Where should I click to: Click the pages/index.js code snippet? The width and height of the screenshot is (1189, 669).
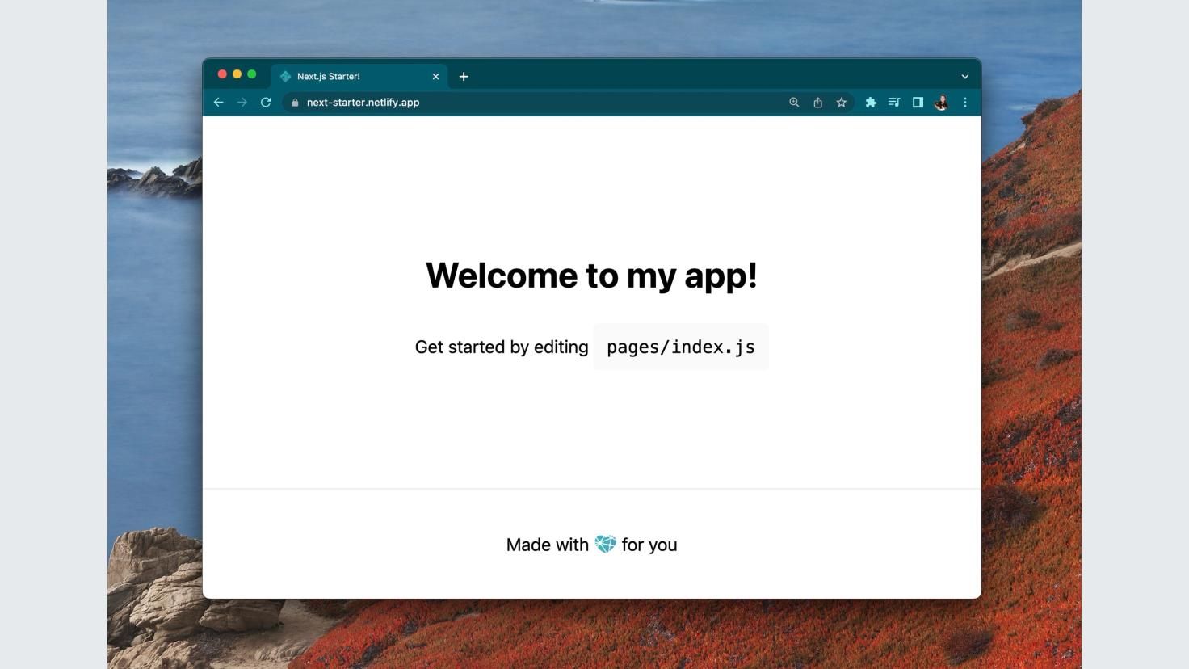[x=681, y=347]
